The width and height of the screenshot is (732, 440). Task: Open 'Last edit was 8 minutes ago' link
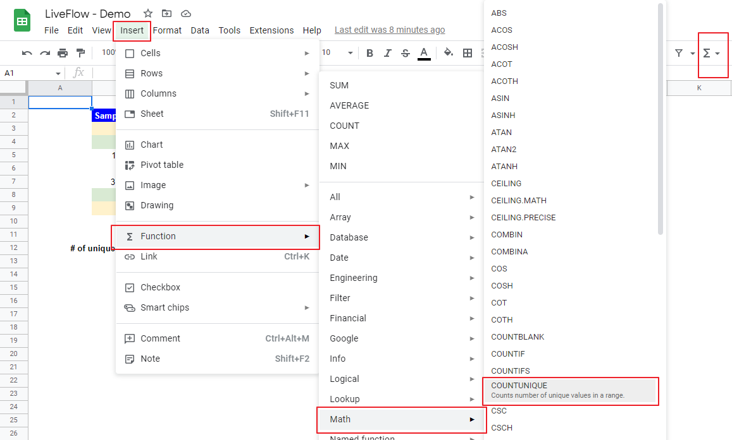[390, 30]
